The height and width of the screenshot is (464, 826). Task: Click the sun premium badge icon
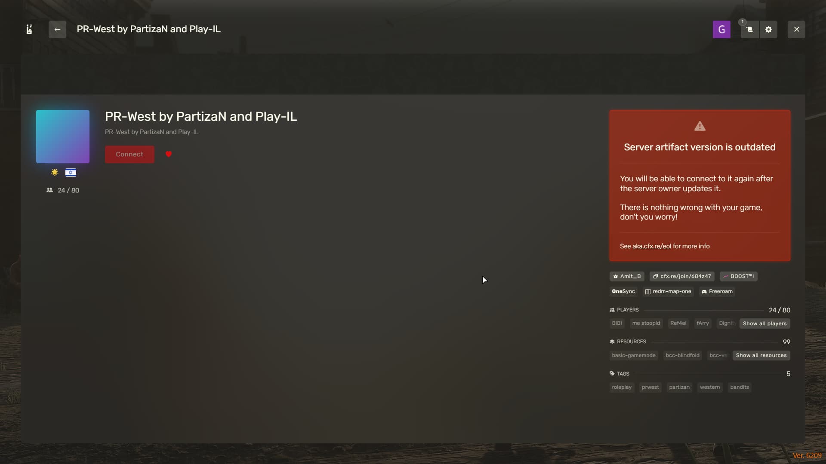(55, 172)
